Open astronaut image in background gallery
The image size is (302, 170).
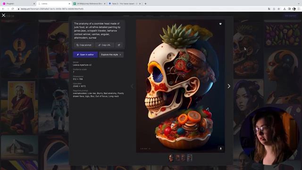pyautogui.click(x=54, y=107)
